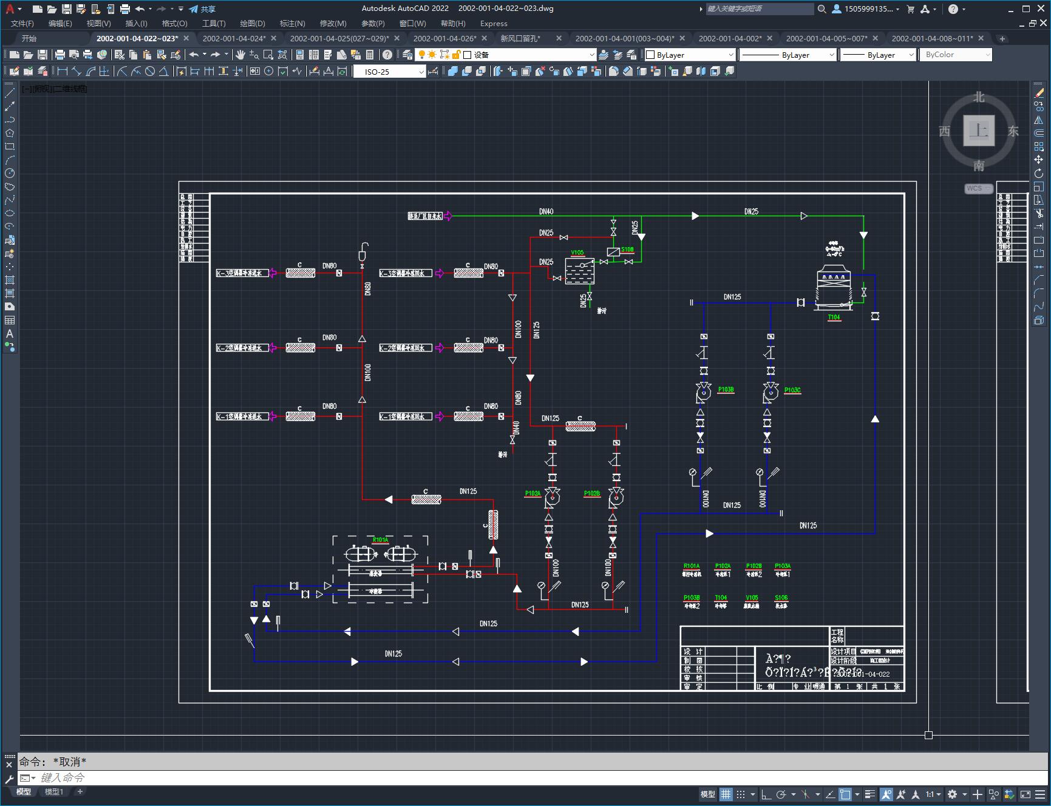Click the Save icon in quick access toolbar
This screenshot has width=1051, height=806.
pos(67,9)
